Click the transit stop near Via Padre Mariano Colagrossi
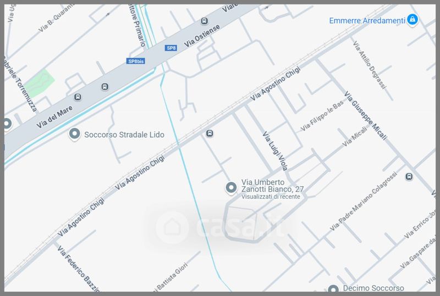Screen dimensions: 440x296 pos(409,177)
